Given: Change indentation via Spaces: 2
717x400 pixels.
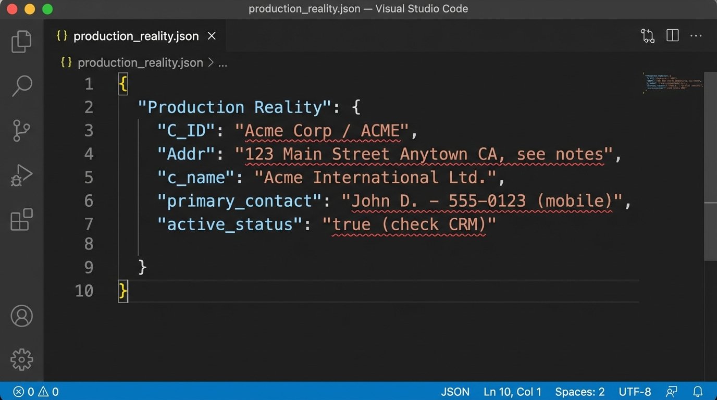Looking at the screenshot, I should [x=579, y=392].
